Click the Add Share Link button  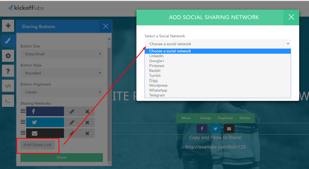38,145
